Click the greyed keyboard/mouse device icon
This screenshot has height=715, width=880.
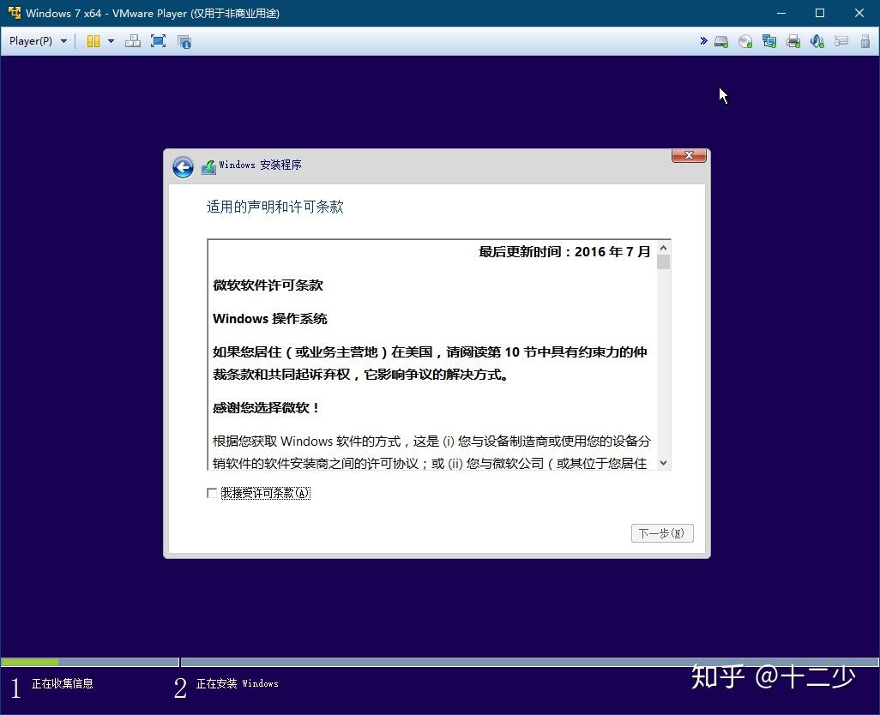pos(841,41)
